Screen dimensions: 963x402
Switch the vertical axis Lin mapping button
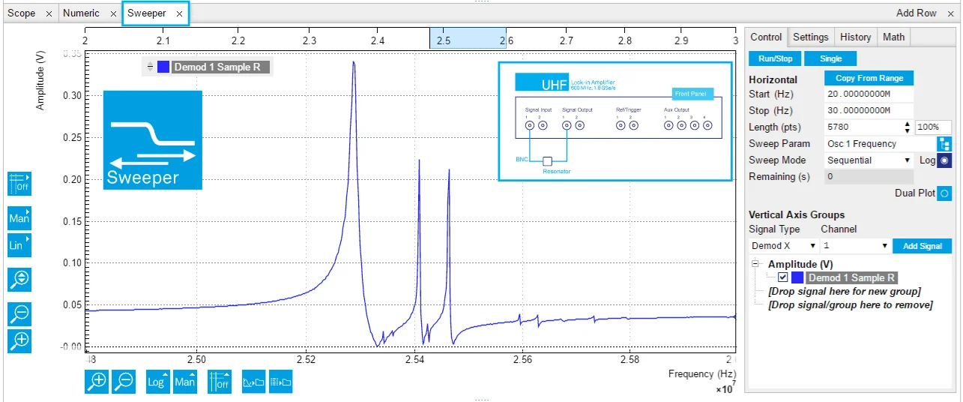[19, 244]
